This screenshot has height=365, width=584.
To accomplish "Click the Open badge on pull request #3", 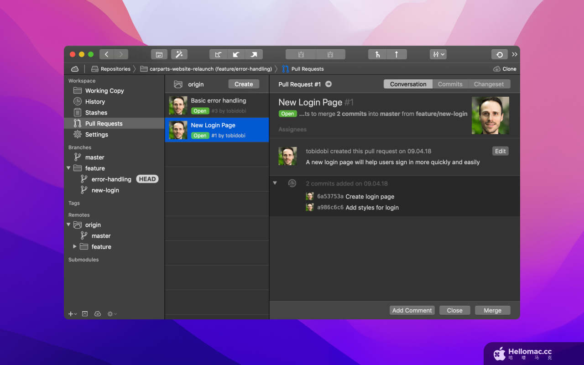I will pos(200,111).
